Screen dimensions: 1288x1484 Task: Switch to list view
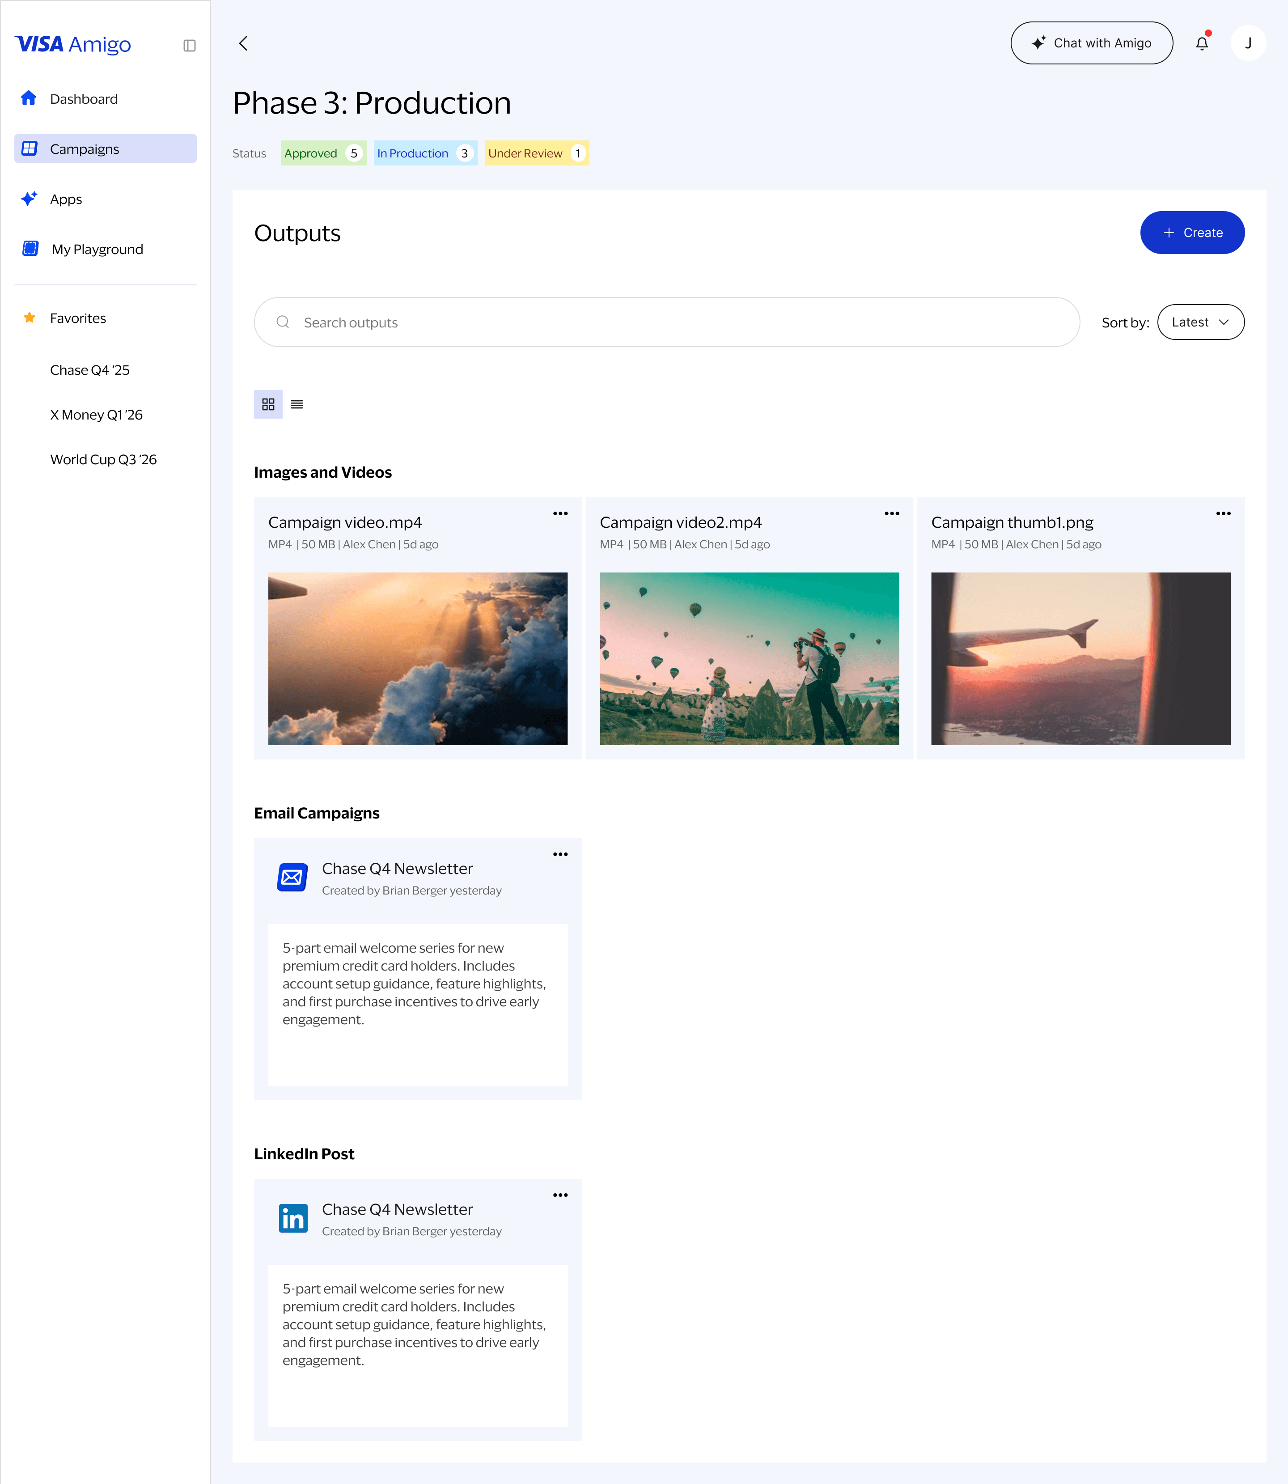(x=297, y=405)
